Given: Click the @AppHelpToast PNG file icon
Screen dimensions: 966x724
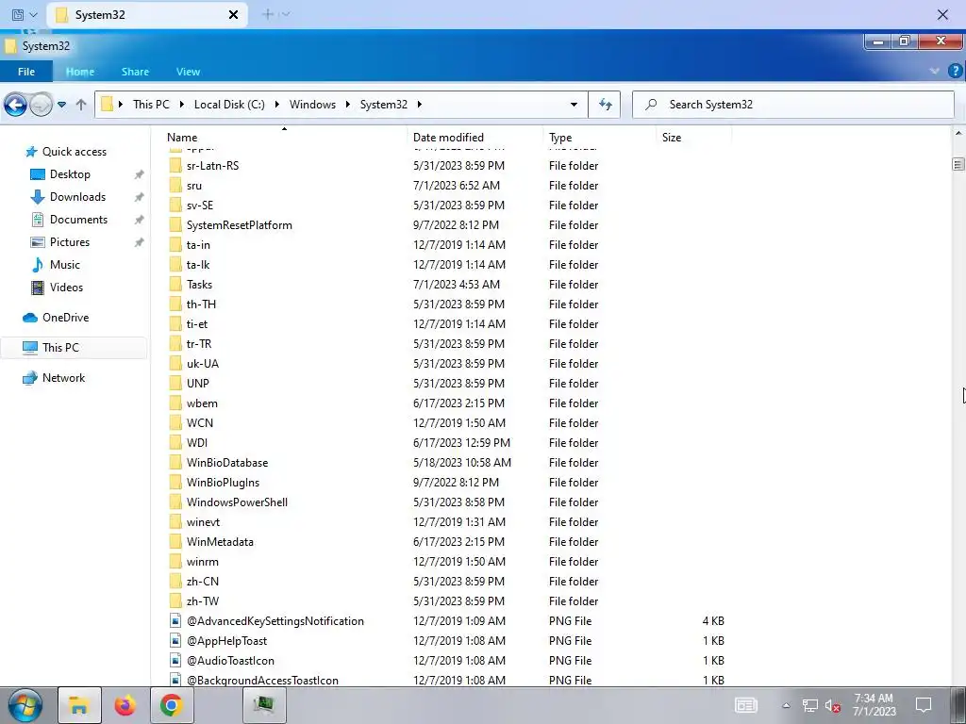Looking at the screenshot, I should click(x=175, y=641).
